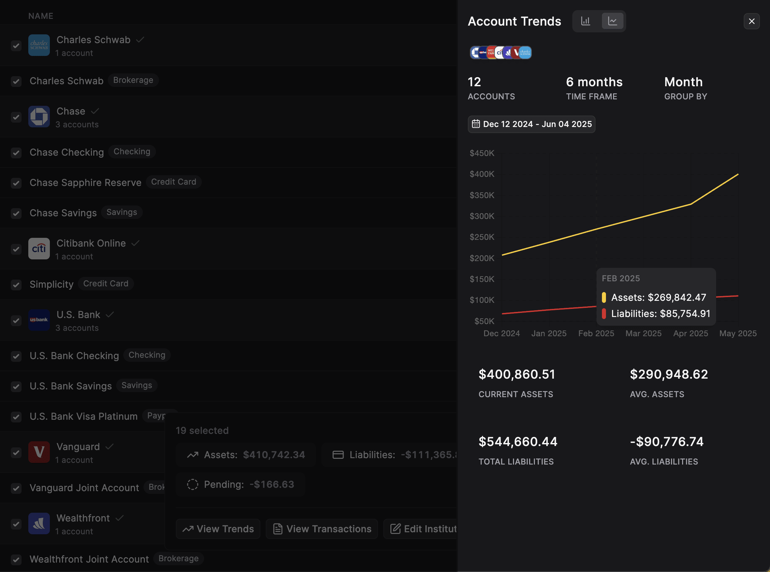Click the Wealthfront Joint Account name
770x572 pixels.
(x=89, y=559)
